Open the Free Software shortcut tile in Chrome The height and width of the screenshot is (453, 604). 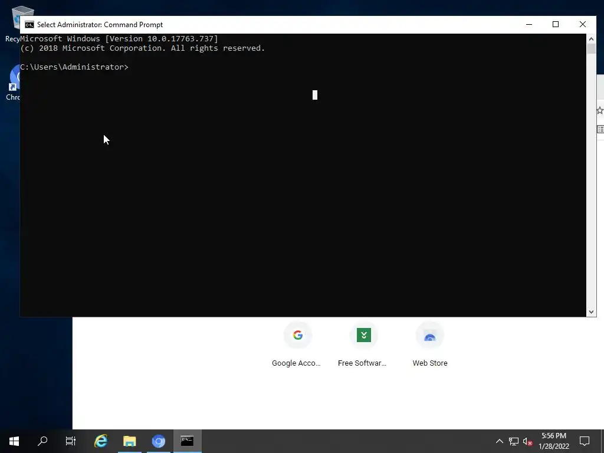363,344
